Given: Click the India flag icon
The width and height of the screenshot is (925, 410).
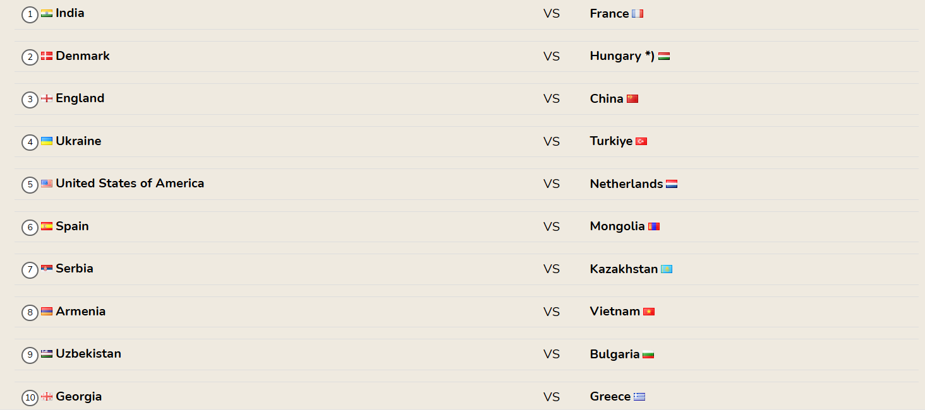Looking at the screenshot, I should click(x=47, y=13).
